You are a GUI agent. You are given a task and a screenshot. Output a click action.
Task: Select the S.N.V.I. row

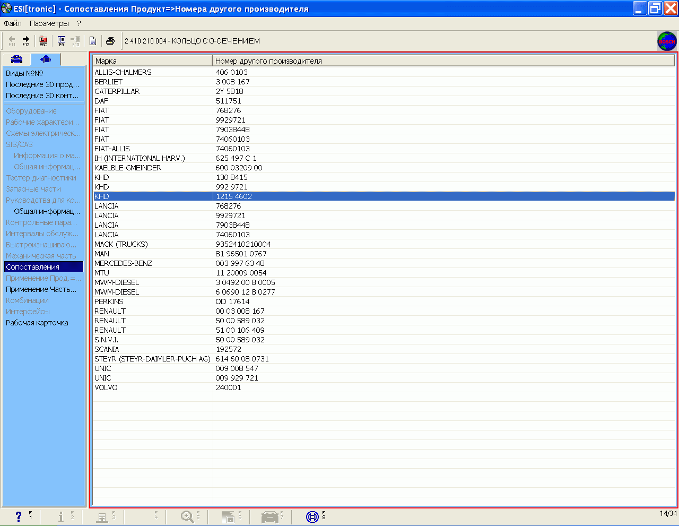384,340
